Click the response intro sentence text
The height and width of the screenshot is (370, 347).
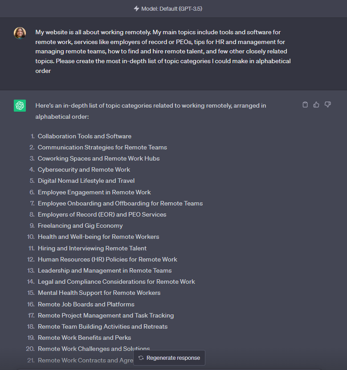[151, 111]
